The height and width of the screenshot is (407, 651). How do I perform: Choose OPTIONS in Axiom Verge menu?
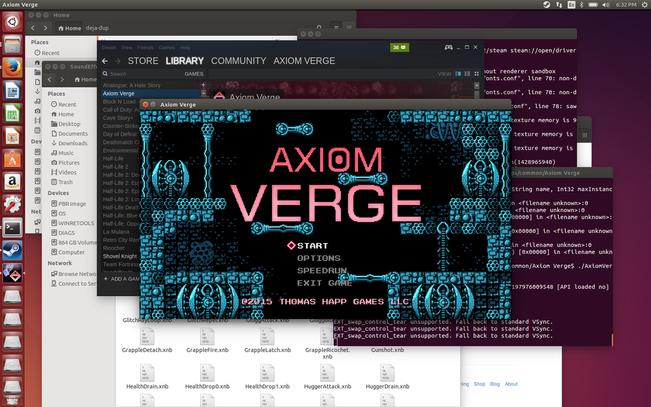tap(319, 258)
